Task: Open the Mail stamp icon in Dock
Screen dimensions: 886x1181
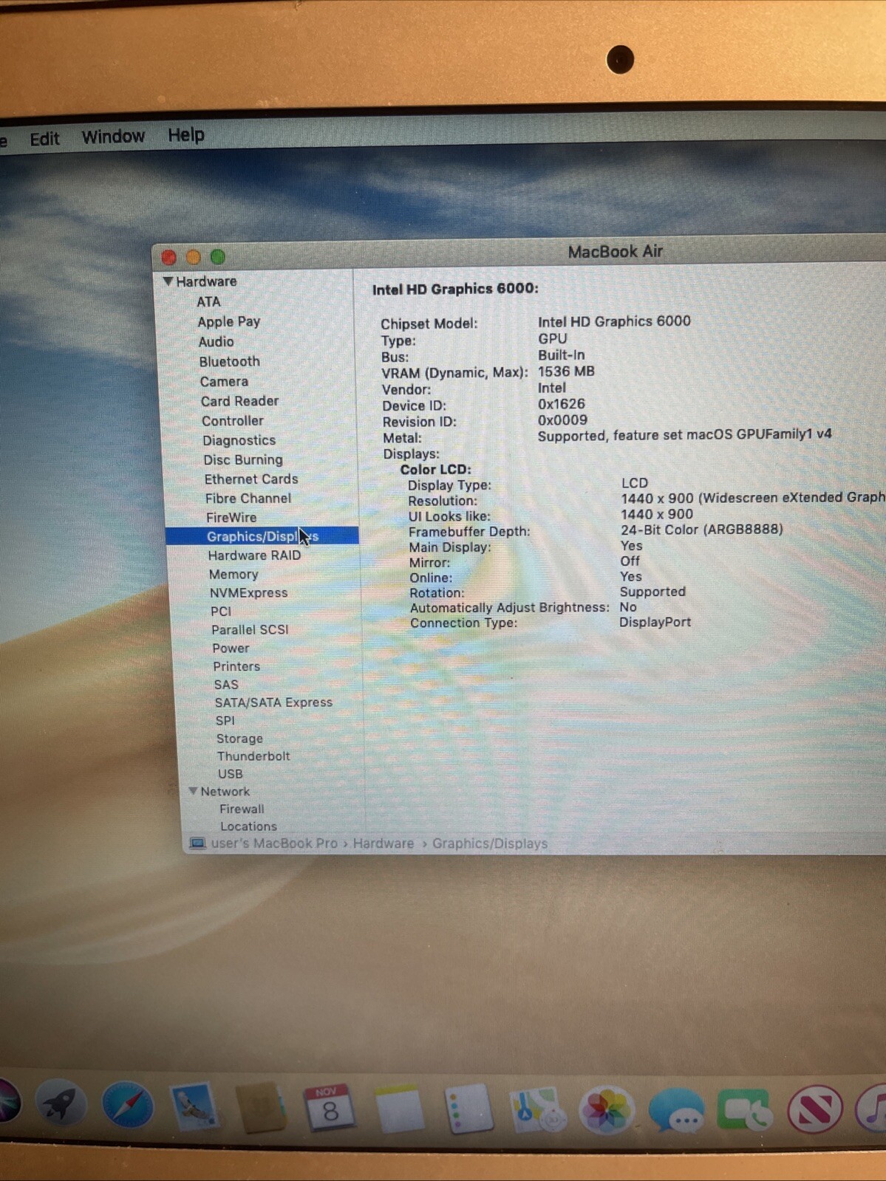Action: point(193,1107)
